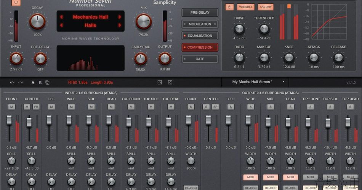Image resolution: width=362 pixels, height=190 pixels.
Task: Open the MODULATION section tab
Action: [200, 24]
